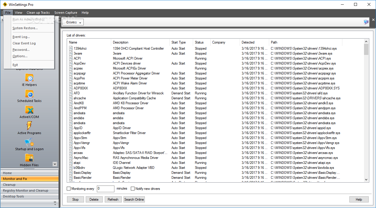
Task: Expand the sidebar tools list arrow
Action: click(55, 164)
